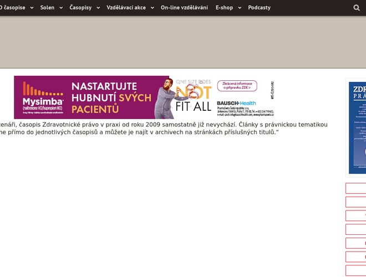Click the search magnifier icon
Image resolution: width=366 pixels, height=277 pixels.
coord(357,8)
